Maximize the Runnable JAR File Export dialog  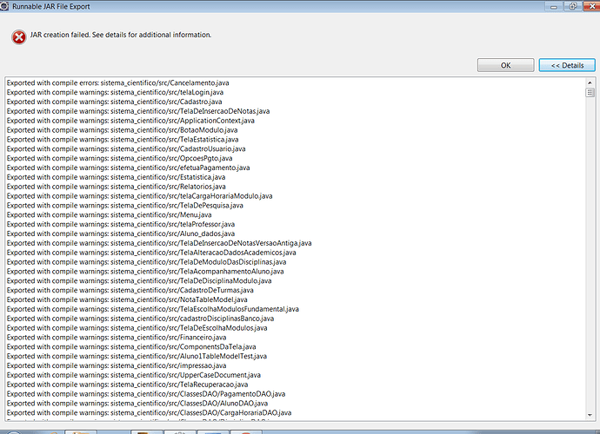point(573,6)
